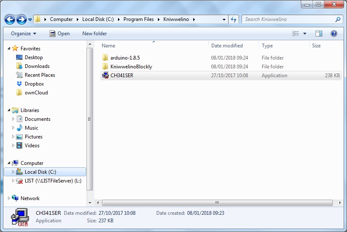Select Kniwwelino in address breadcrumb

(176, 19)
